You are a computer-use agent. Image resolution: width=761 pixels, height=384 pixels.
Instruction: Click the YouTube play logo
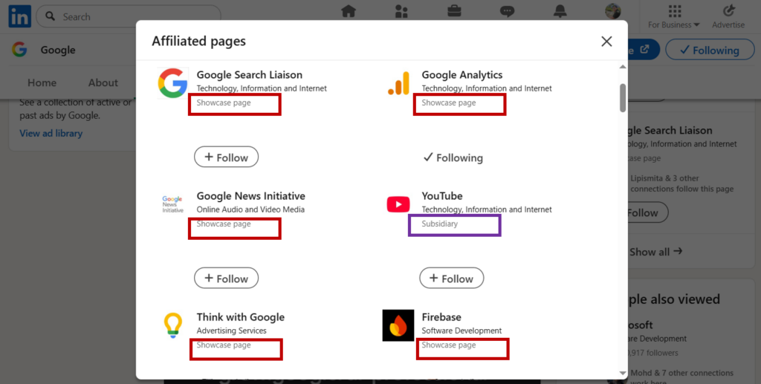point(398,204)
